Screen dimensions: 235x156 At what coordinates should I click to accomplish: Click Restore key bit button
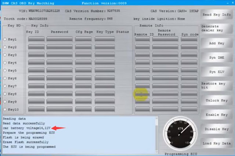click(x=217, y=85)
